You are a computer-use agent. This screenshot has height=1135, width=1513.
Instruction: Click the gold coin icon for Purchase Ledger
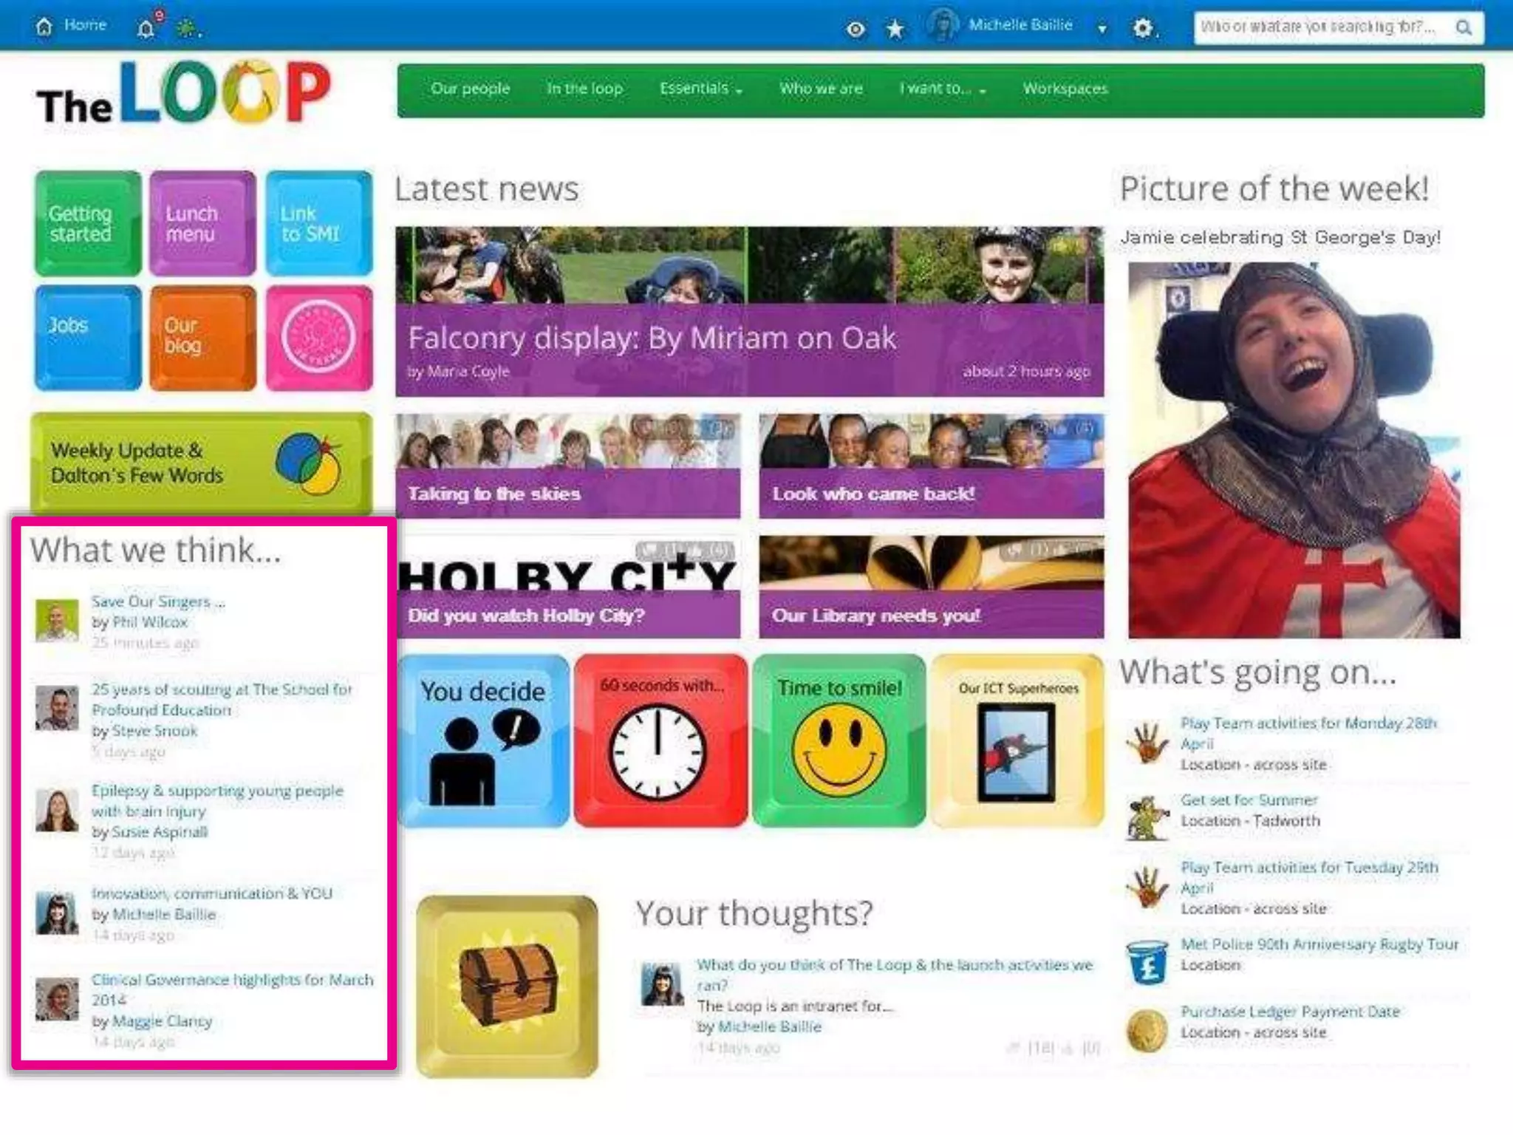pos(1147,1030)
